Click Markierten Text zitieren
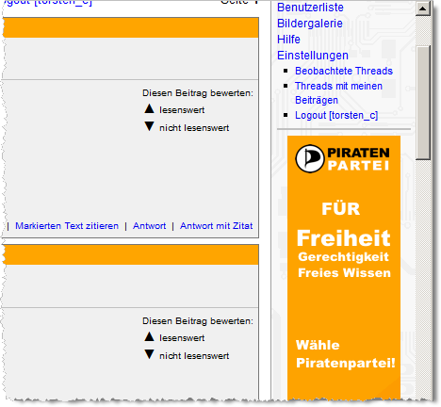Viewport: 441px width, 407px height. pos(67,226)
